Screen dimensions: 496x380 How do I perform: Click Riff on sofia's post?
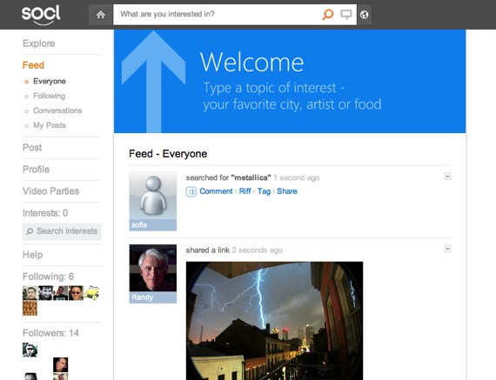pos(245,191)
